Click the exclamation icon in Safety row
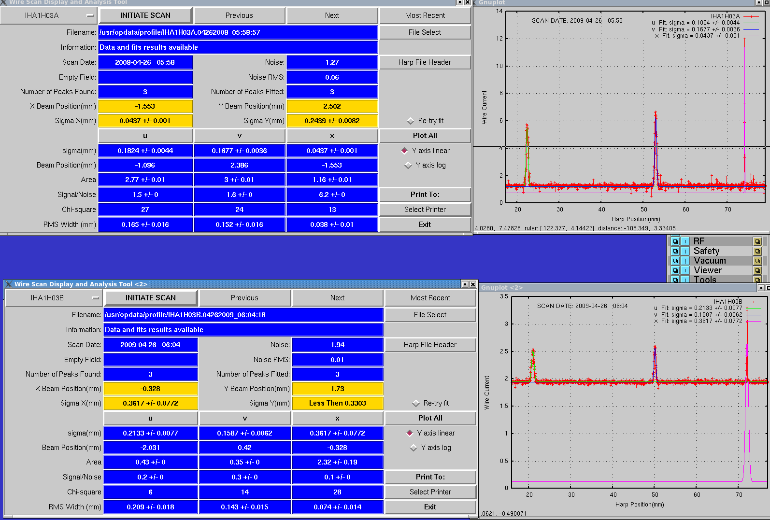 coord(685,251)
